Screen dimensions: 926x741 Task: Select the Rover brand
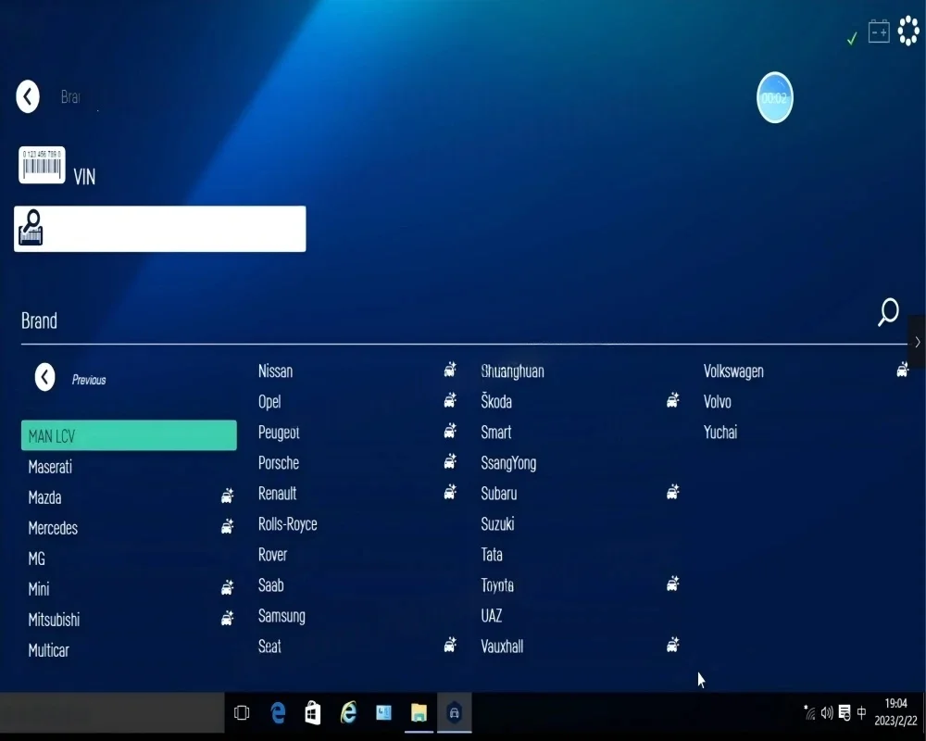pos(273,555)
